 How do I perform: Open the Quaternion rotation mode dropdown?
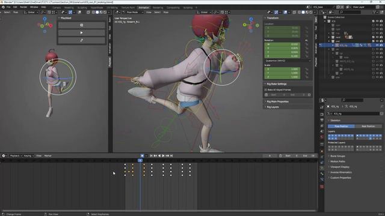[288, 61]
